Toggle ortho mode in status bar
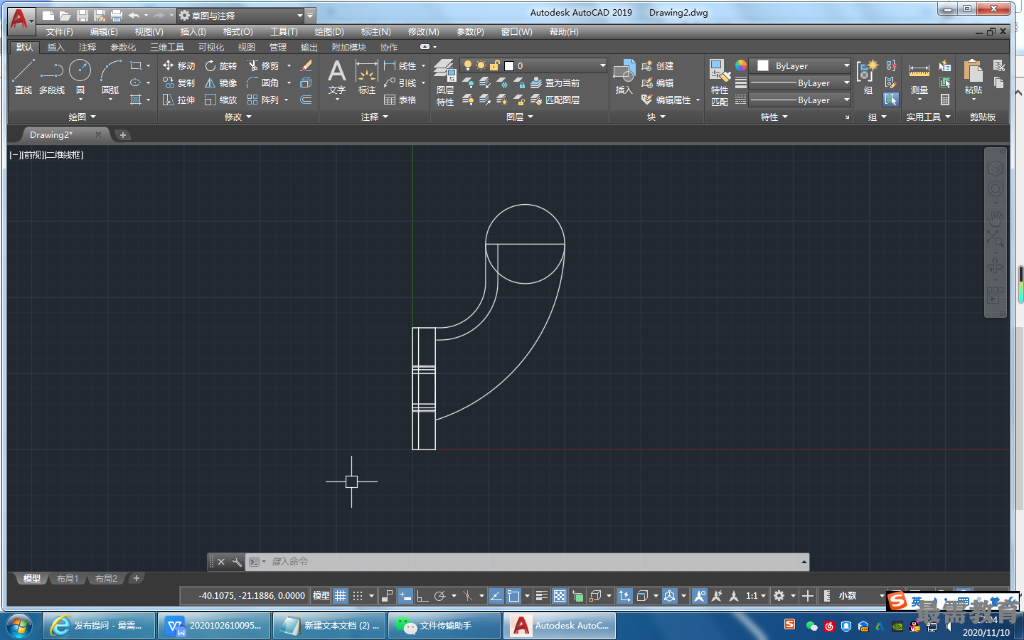Image resolution: width=1024 pixels, height=640 pixels. click(422, 596)
